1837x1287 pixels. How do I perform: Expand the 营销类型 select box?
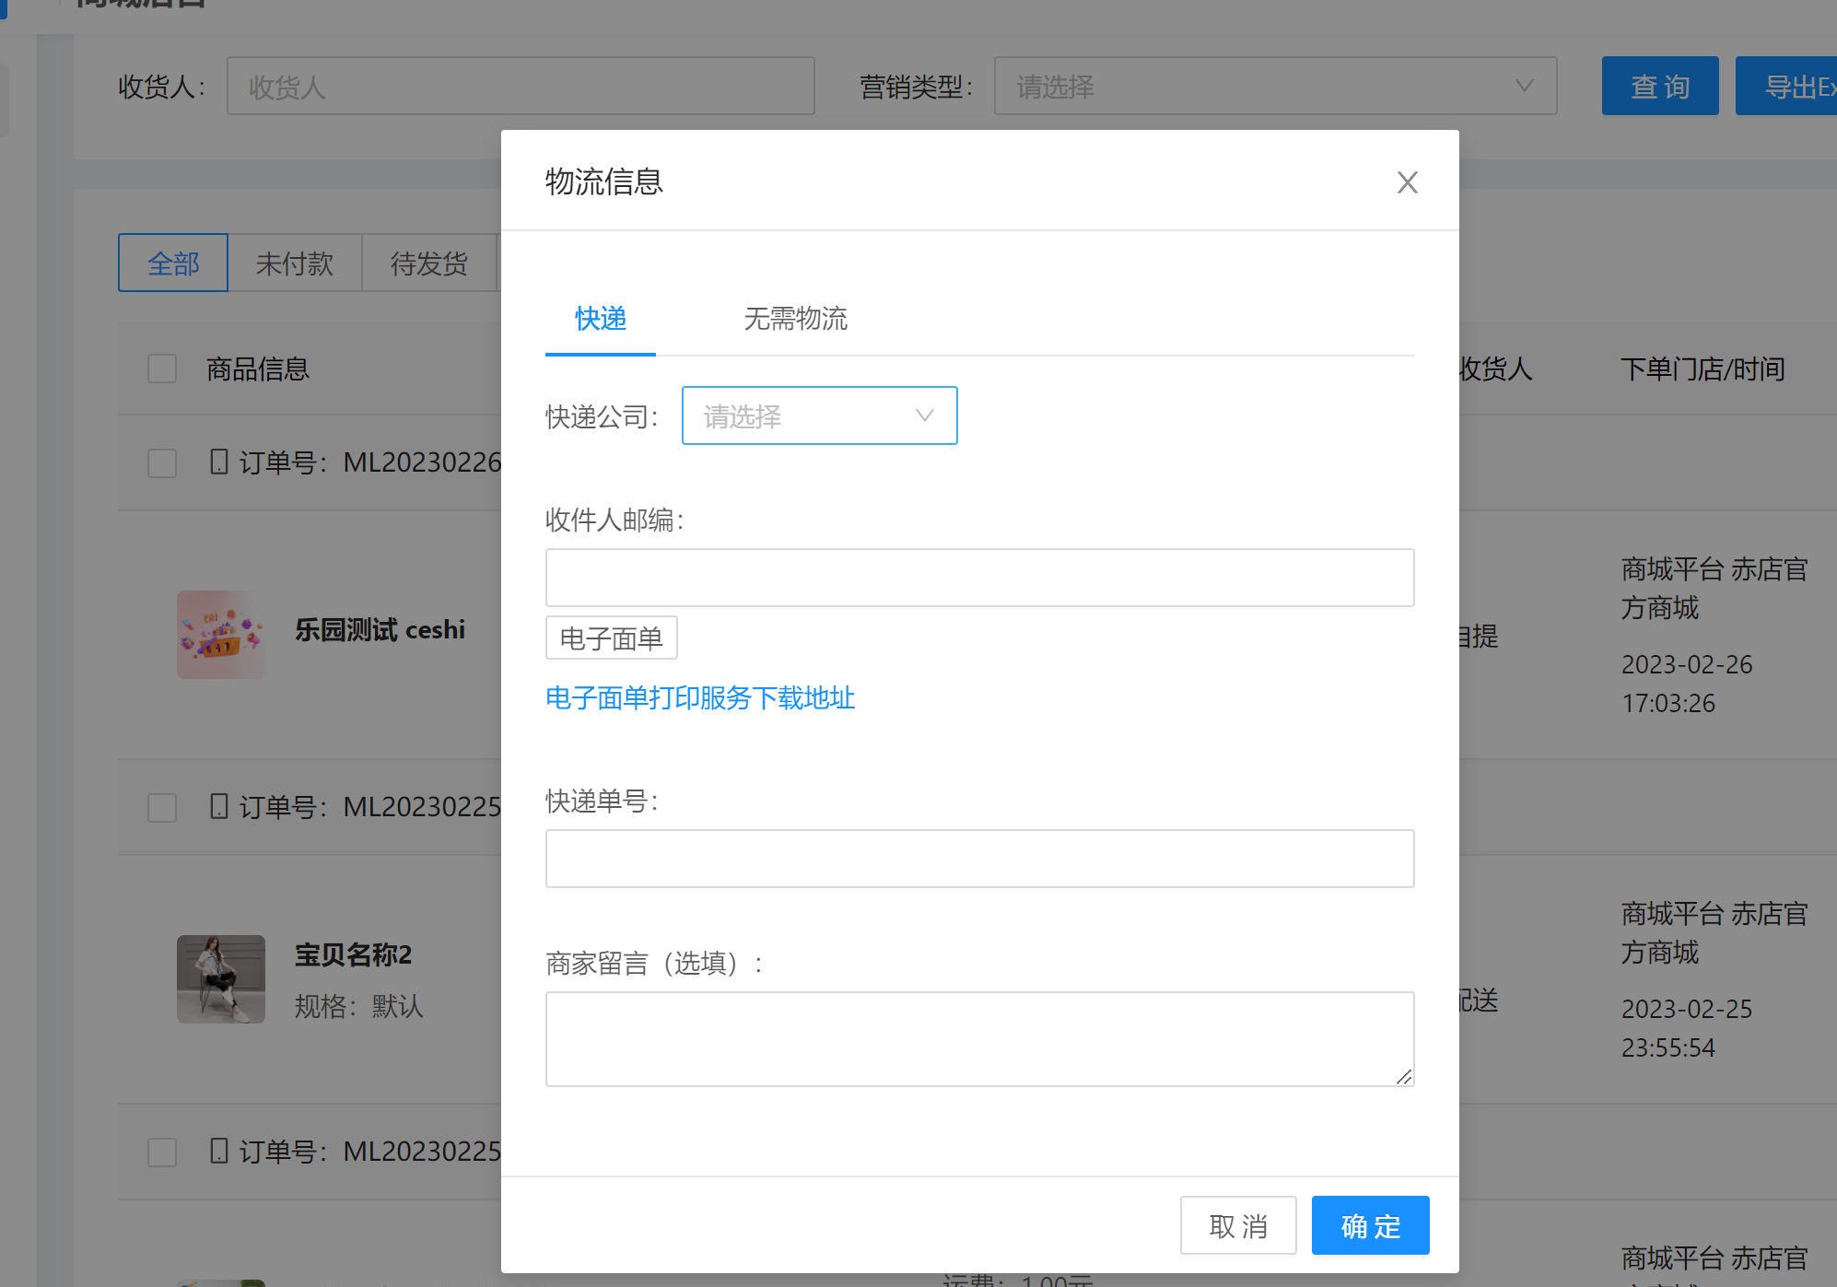click(x=1275, y=87)
